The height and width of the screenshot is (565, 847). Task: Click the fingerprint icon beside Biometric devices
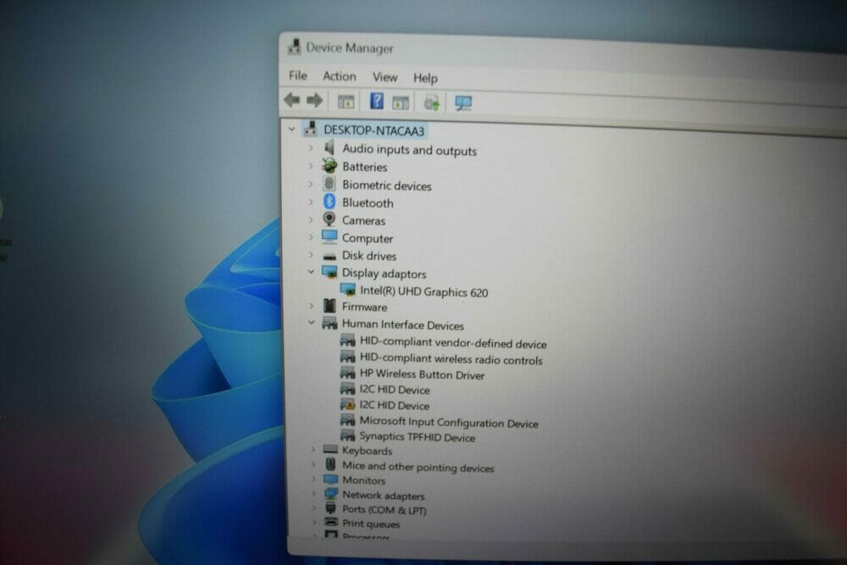(329, 184)
